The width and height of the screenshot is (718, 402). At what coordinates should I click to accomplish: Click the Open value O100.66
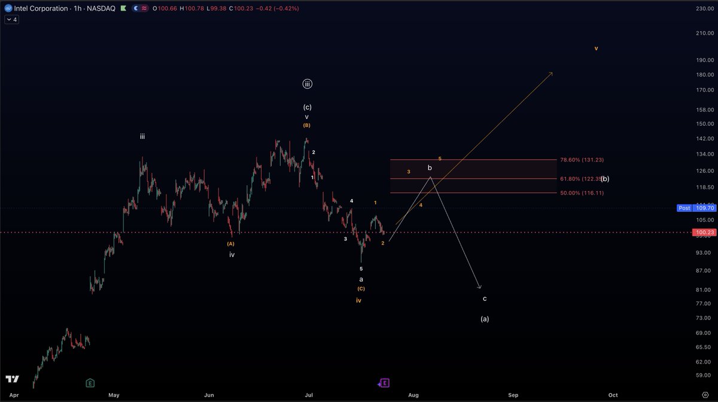(x=165, y=8)
